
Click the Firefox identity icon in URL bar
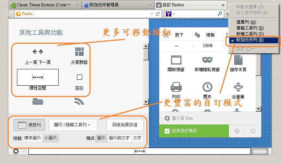click(18, 14)
